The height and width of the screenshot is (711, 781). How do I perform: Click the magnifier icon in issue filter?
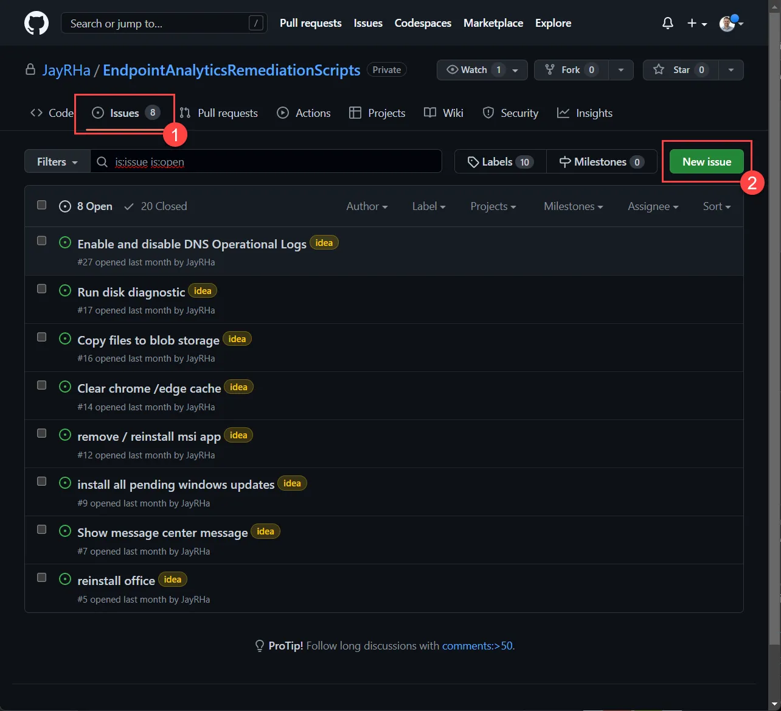[102, 162]
